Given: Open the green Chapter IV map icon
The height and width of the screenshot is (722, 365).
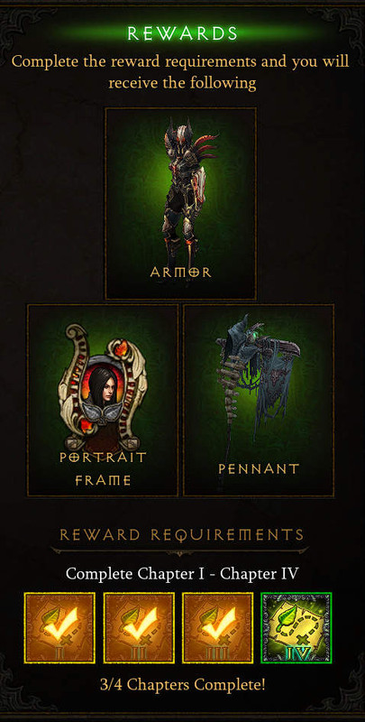Looking at the screenshot, I should (297, 627).
